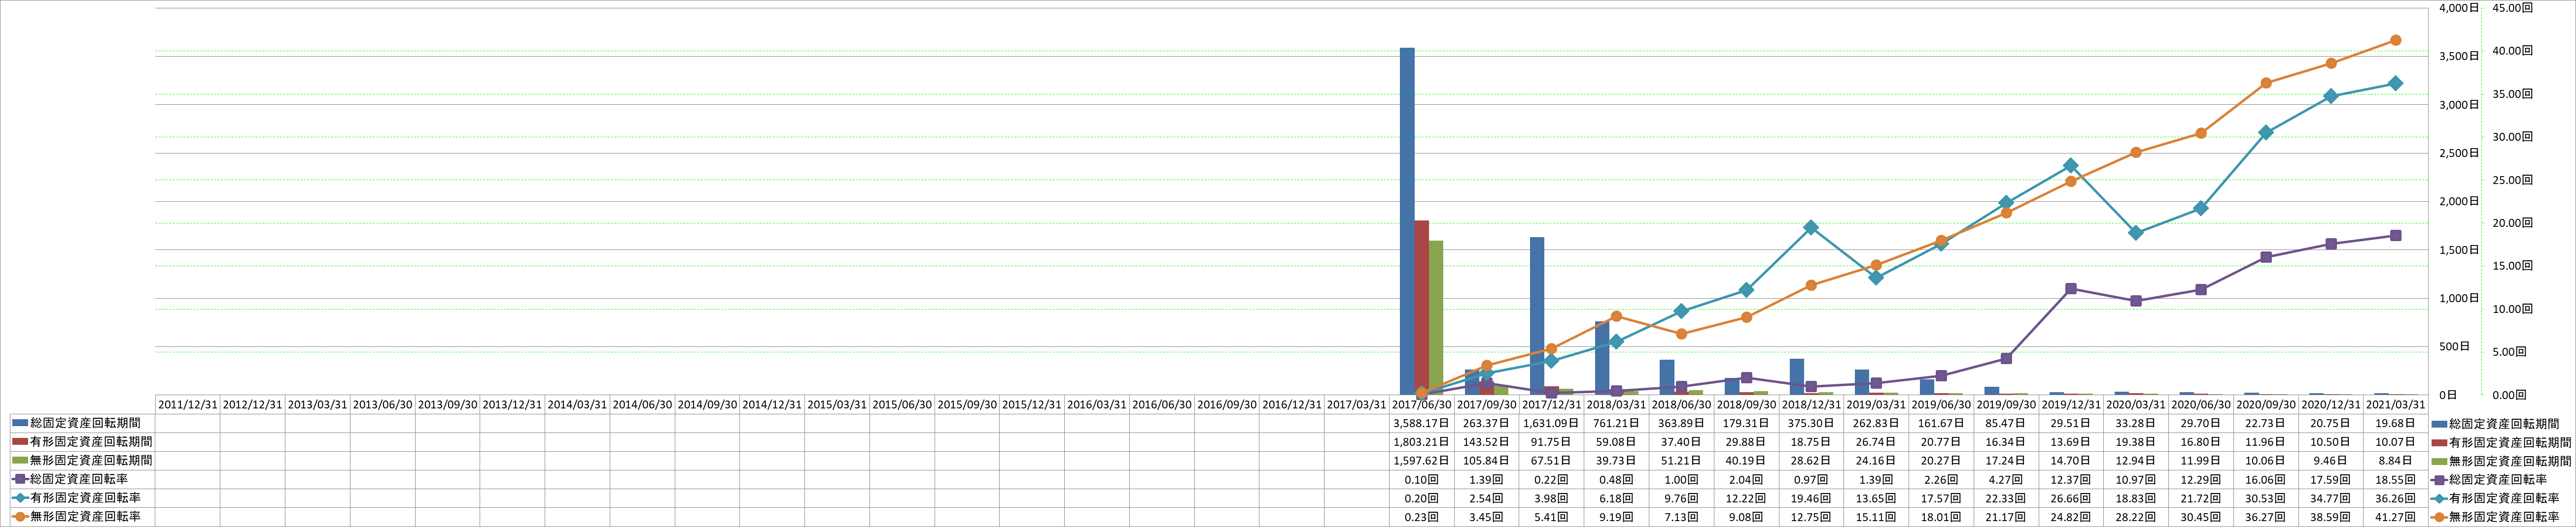The width and height of the screenshot is (2576, 527).
Task: Click the 総固定資産回転期間 row header in data table
Action: coord(83,423)
